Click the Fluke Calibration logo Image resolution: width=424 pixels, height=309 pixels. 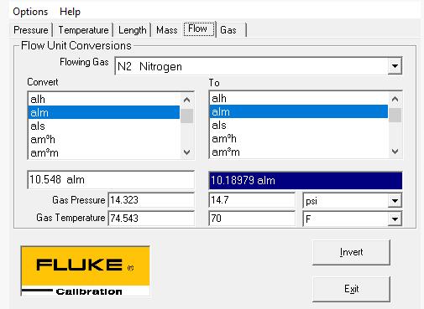(86, 270)
